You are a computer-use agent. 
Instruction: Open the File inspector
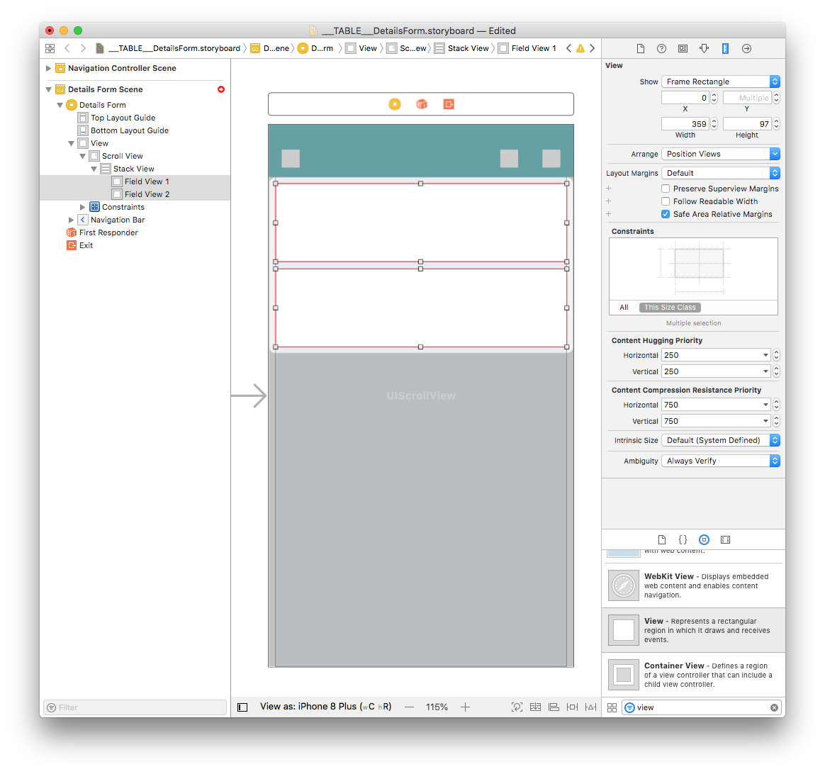click(x=640, y=48)
